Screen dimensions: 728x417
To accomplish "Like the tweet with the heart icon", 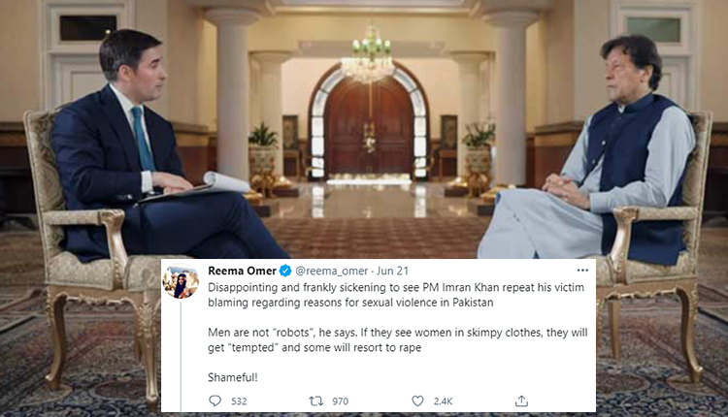I will tap(418, 400).
